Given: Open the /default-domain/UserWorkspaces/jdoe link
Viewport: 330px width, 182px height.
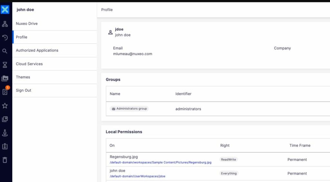Looking at the screenshot, I should click(x=137, y=176).
